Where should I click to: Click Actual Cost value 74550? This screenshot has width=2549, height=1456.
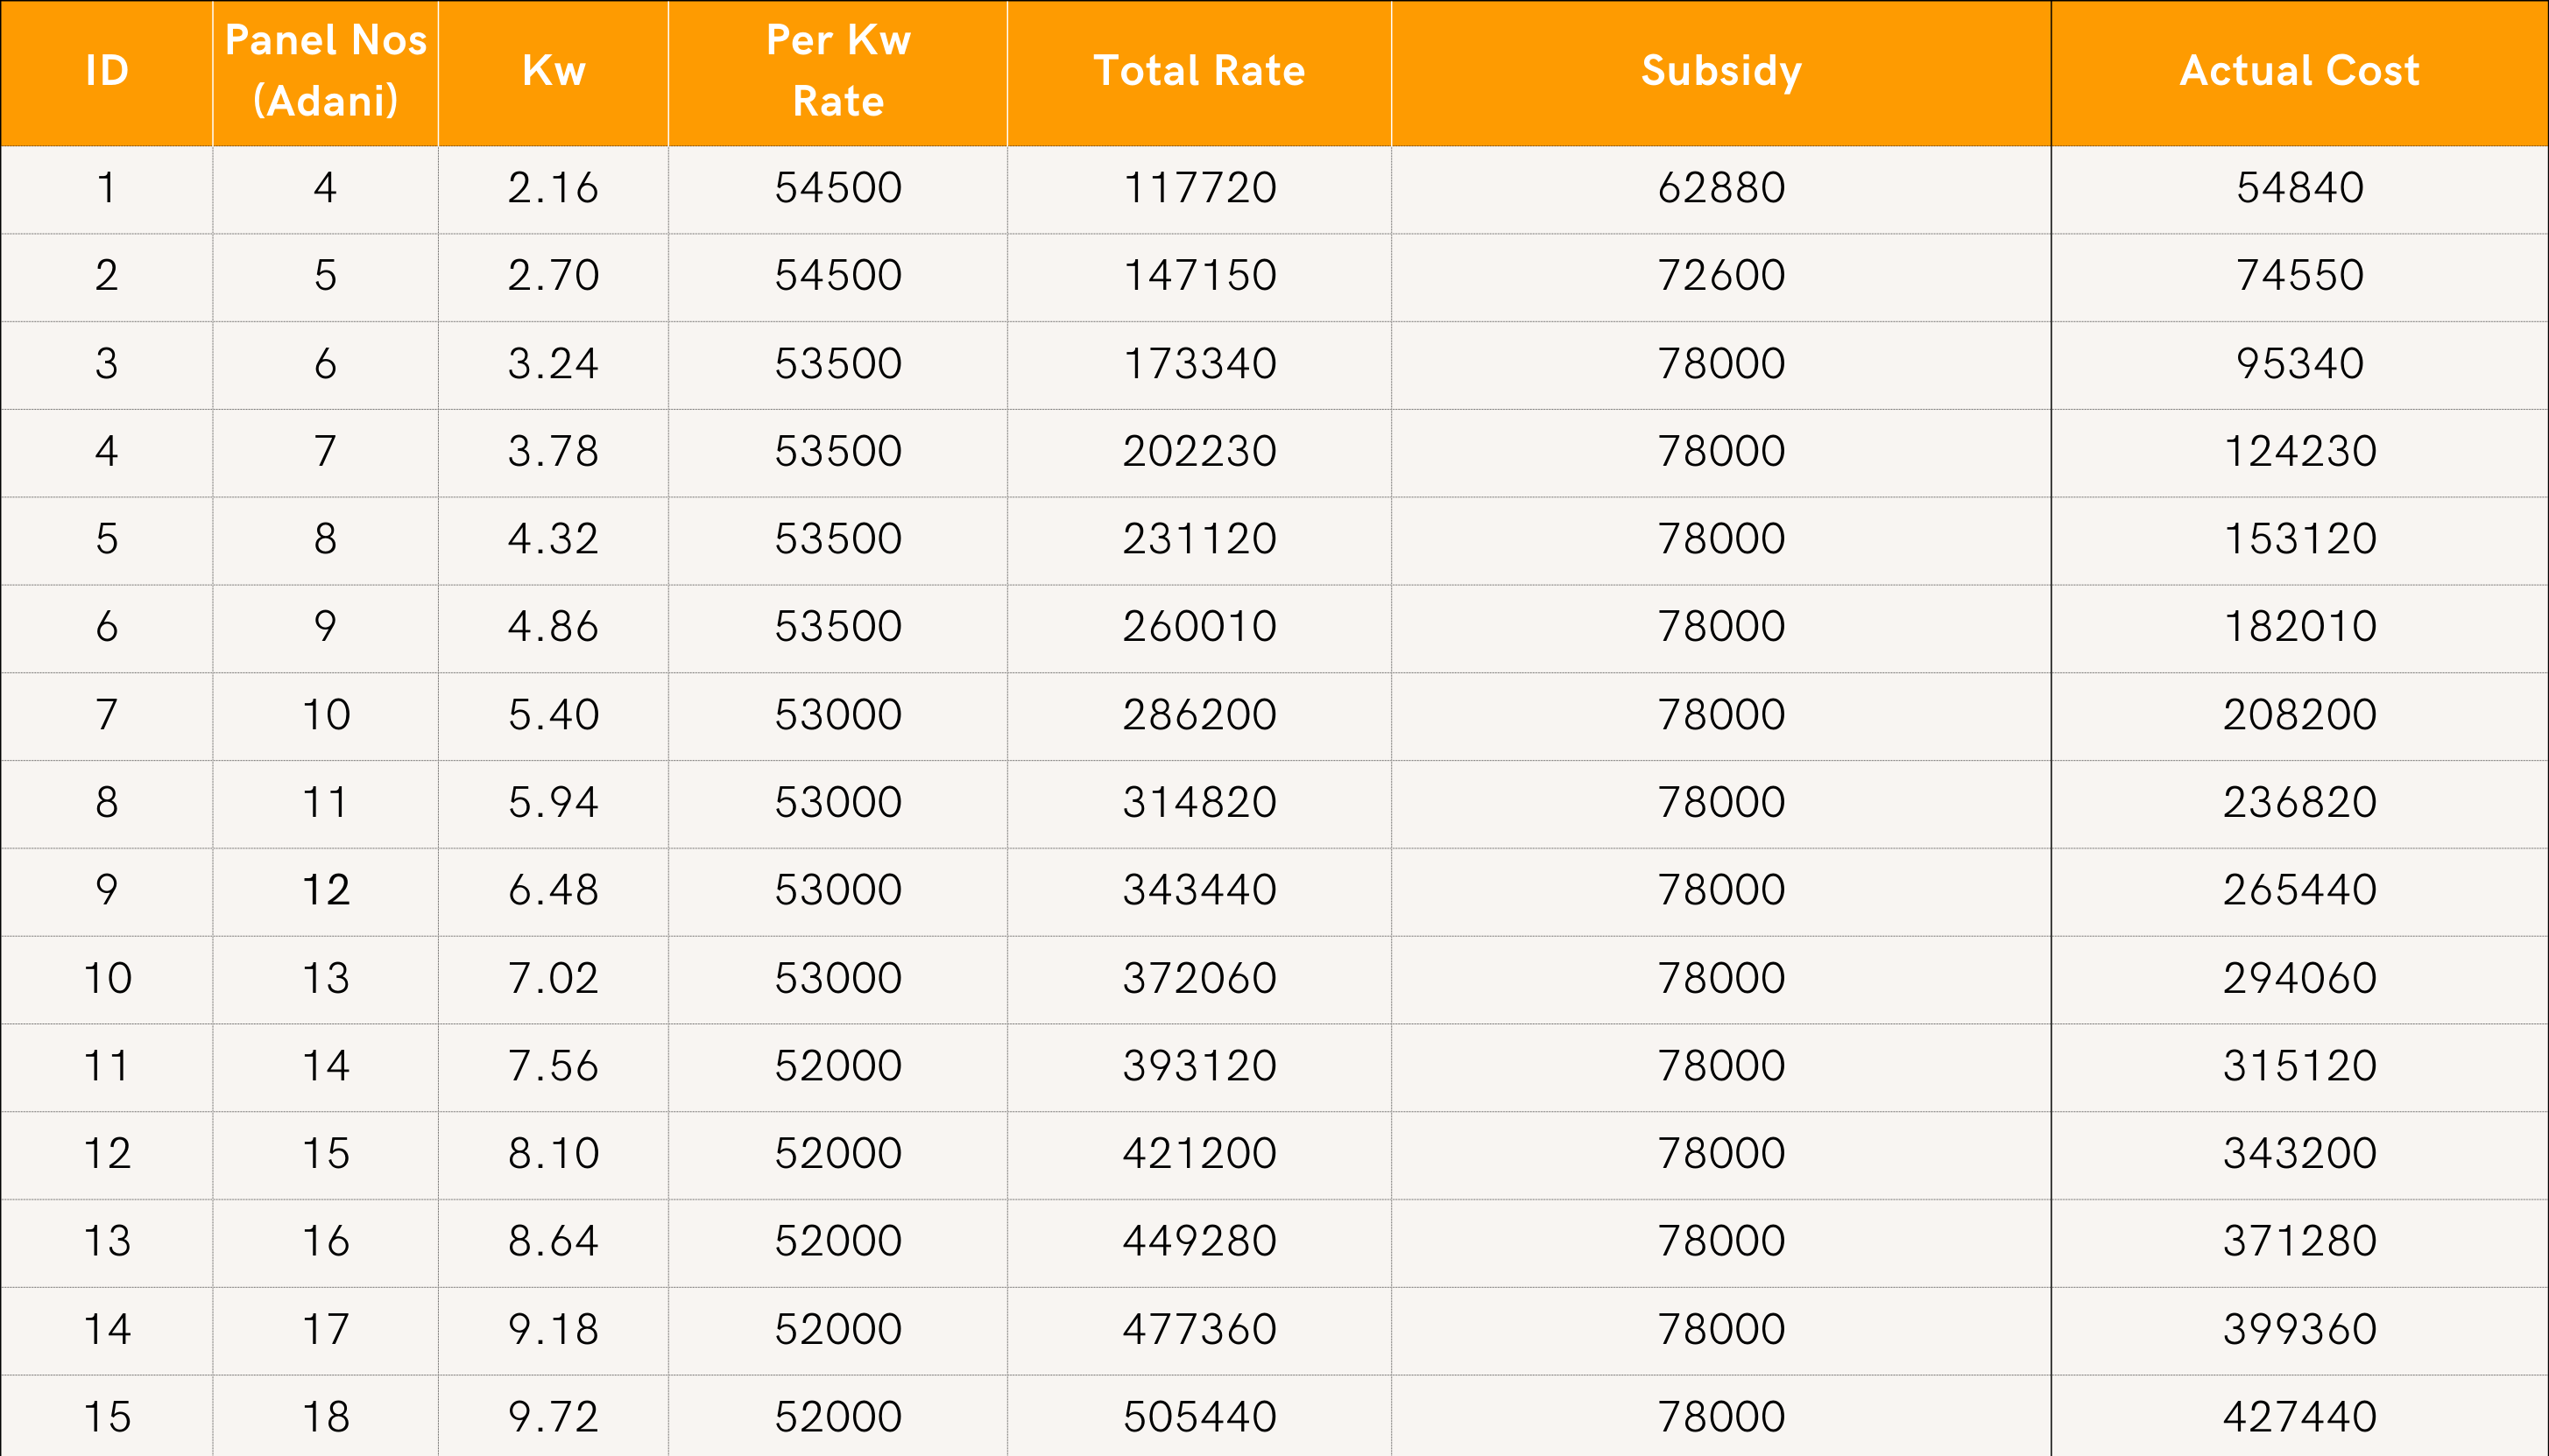(x=2298, y=275)
